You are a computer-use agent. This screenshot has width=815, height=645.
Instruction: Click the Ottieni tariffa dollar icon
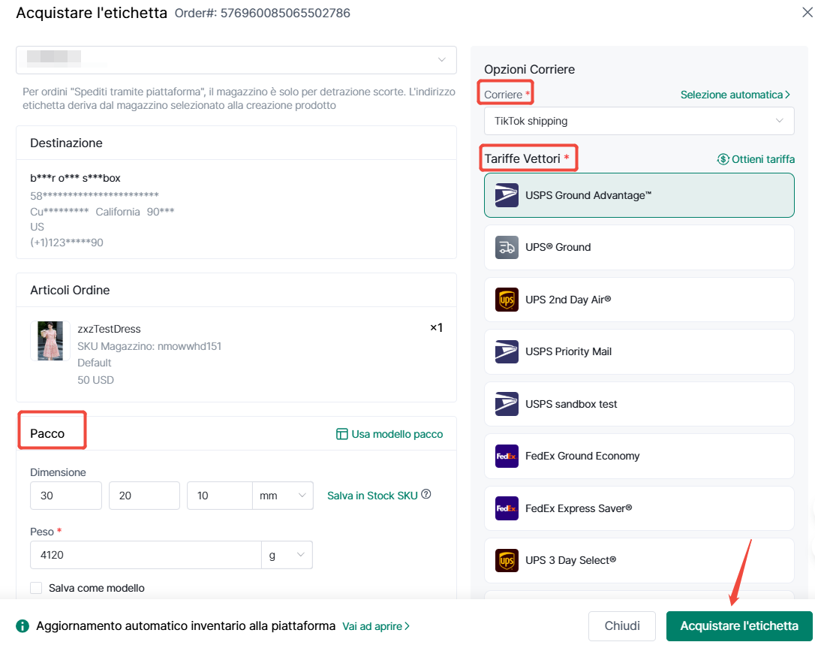[723, 159]
